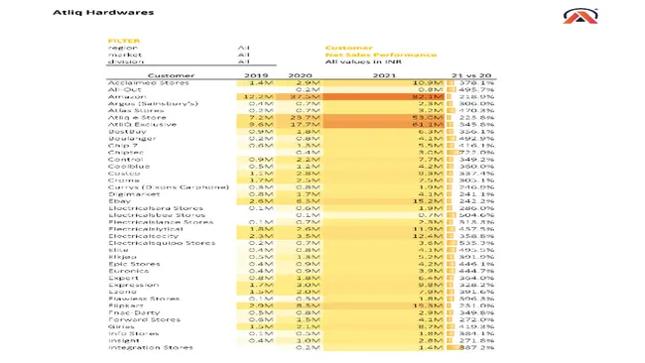Screen dimensions: 645x363
Task: Open the market filter value "All"
Action: [x=243, y=55]
